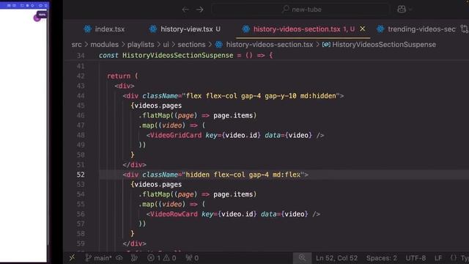Click .flatMap on line 46
The image size is (469, 264).
tap(154, 116)
